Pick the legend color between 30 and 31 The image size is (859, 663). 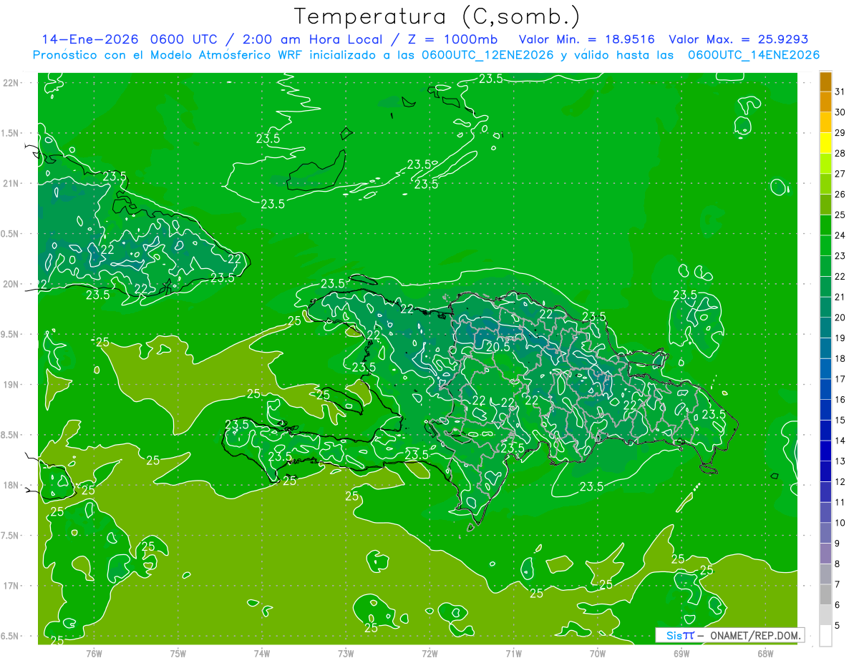pos(825,102)
